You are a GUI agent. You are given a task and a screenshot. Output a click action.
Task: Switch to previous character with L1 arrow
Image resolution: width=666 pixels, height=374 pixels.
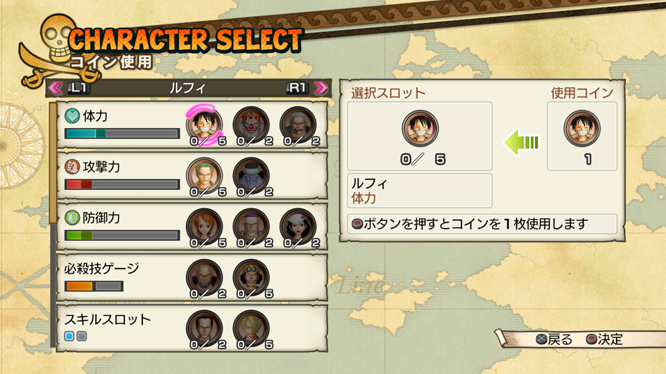[55, 88]
